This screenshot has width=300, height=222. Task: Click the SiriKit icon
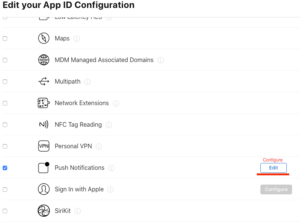[x=44, y=211]
